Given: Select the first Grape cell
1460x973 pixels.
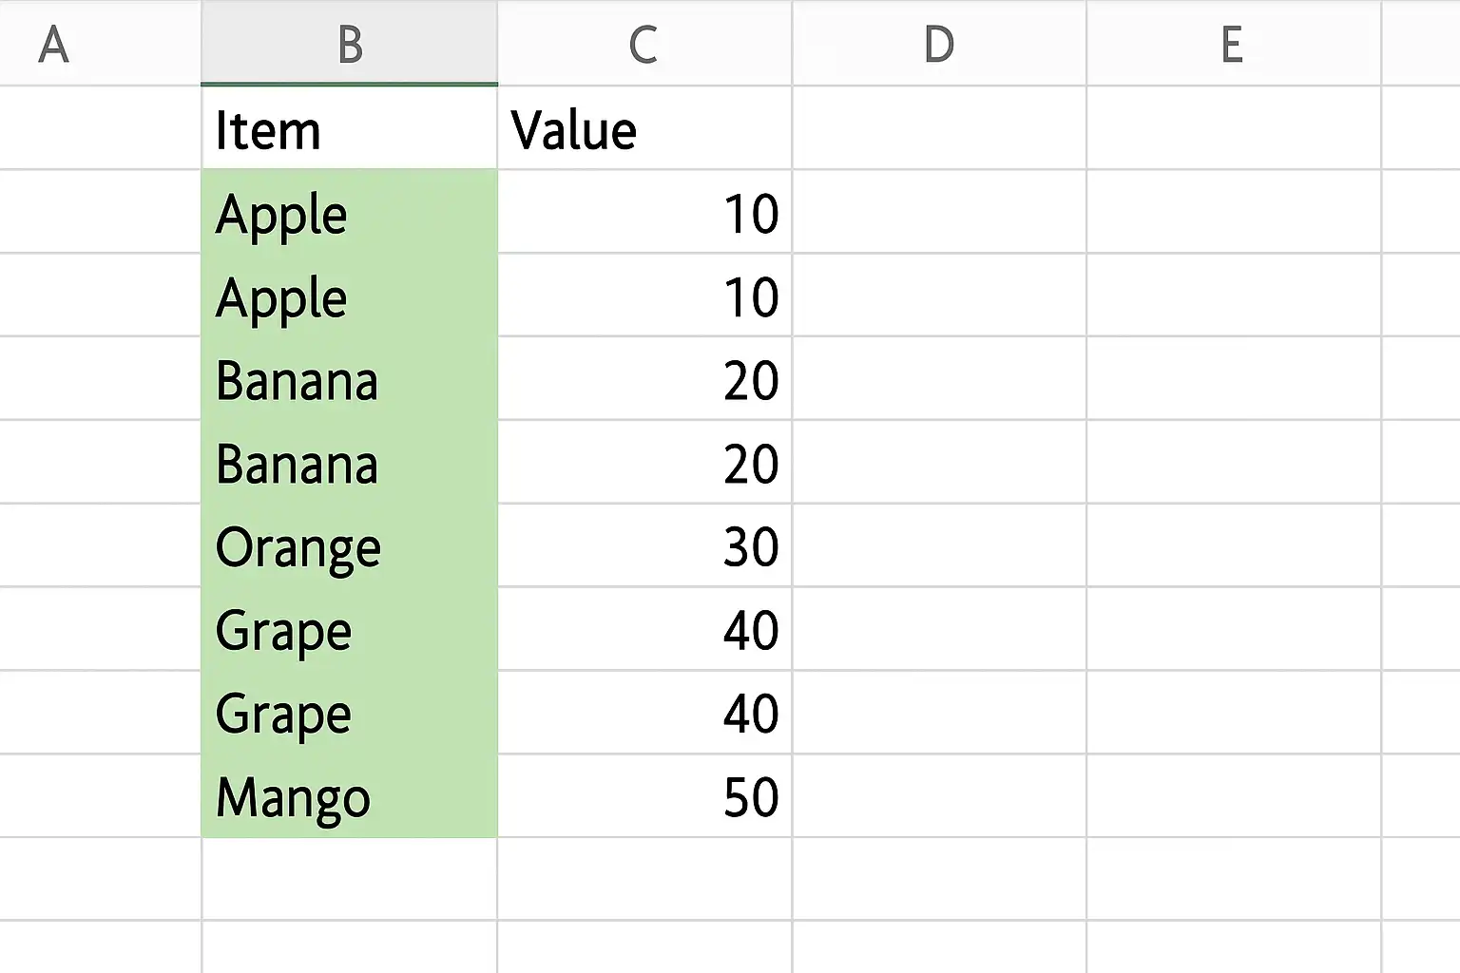Looking at the screenshot, I should click(x=349, y=629).
